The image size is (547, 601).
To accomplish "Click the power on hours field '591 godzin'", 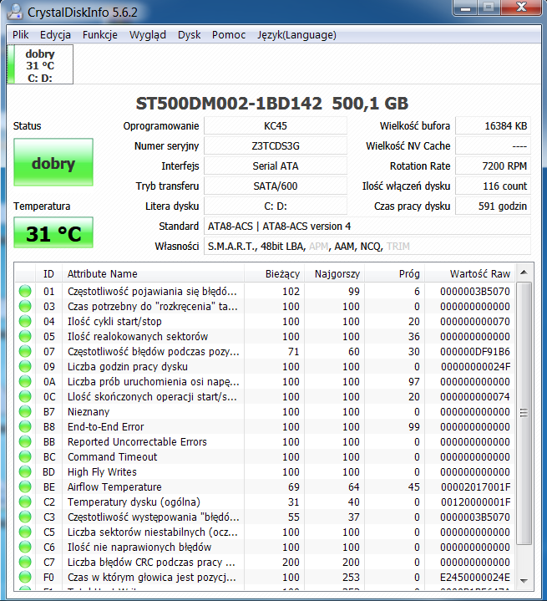I will click(x=493, y=206).
